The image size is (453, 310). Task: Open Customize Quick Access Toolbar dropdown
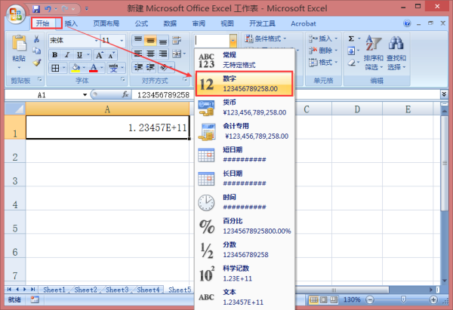87,9
